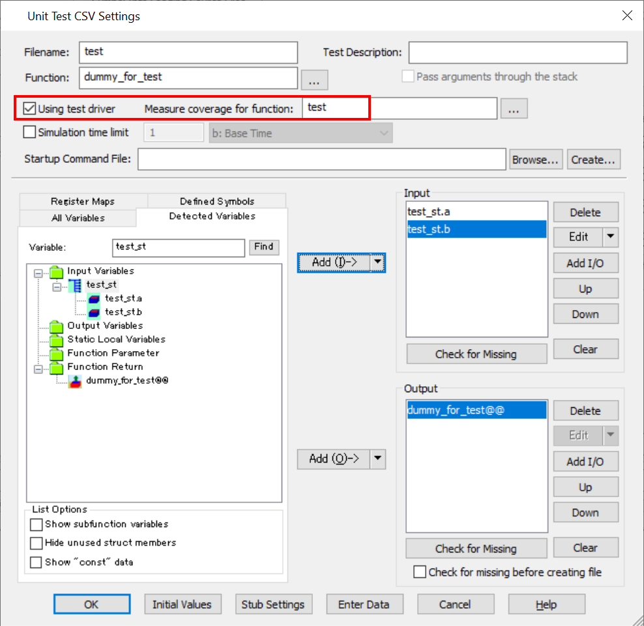Enable Show subfunction variables option
This screenshot has width=644, height=626.
coord(36,524)
